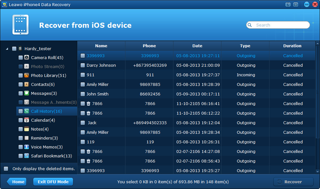320x189 pixels.
Task: Collapse the Hardy_tester device tree
Action: click(x=7, y=49)
